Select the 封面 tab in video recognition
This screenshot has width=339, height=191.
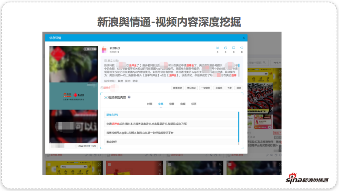pos(150,104)
